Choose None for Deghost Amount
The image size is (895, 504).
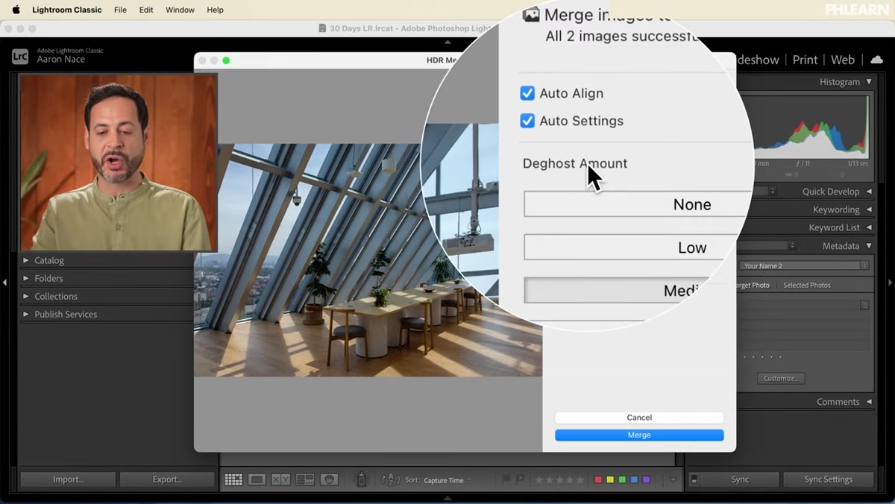[637, 204]
